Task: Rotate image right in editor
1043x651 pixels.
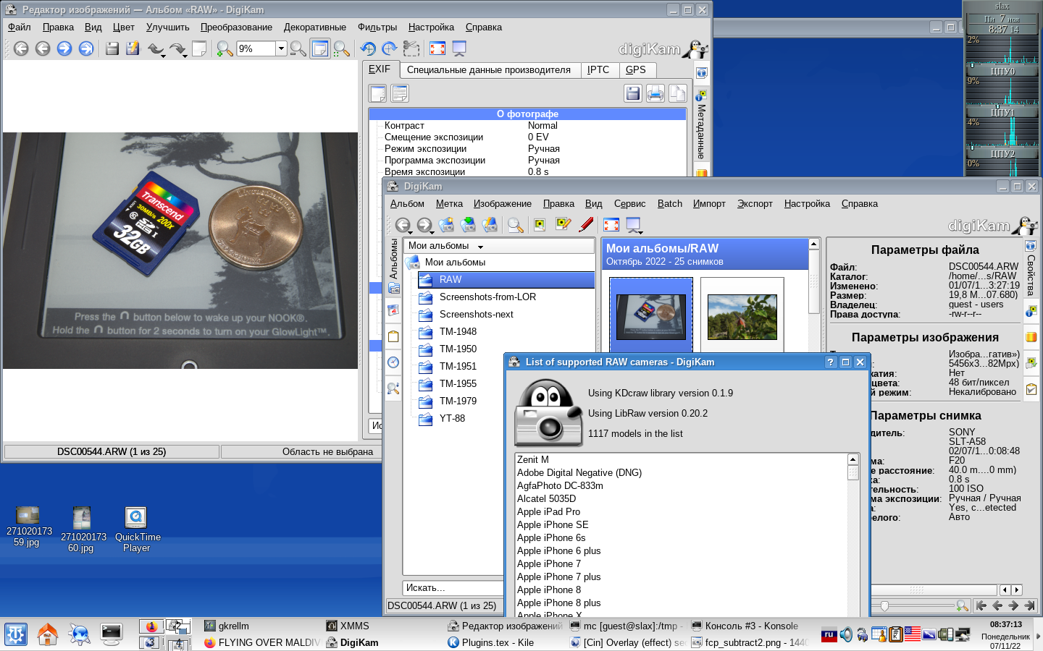Action: pos(390,48)
